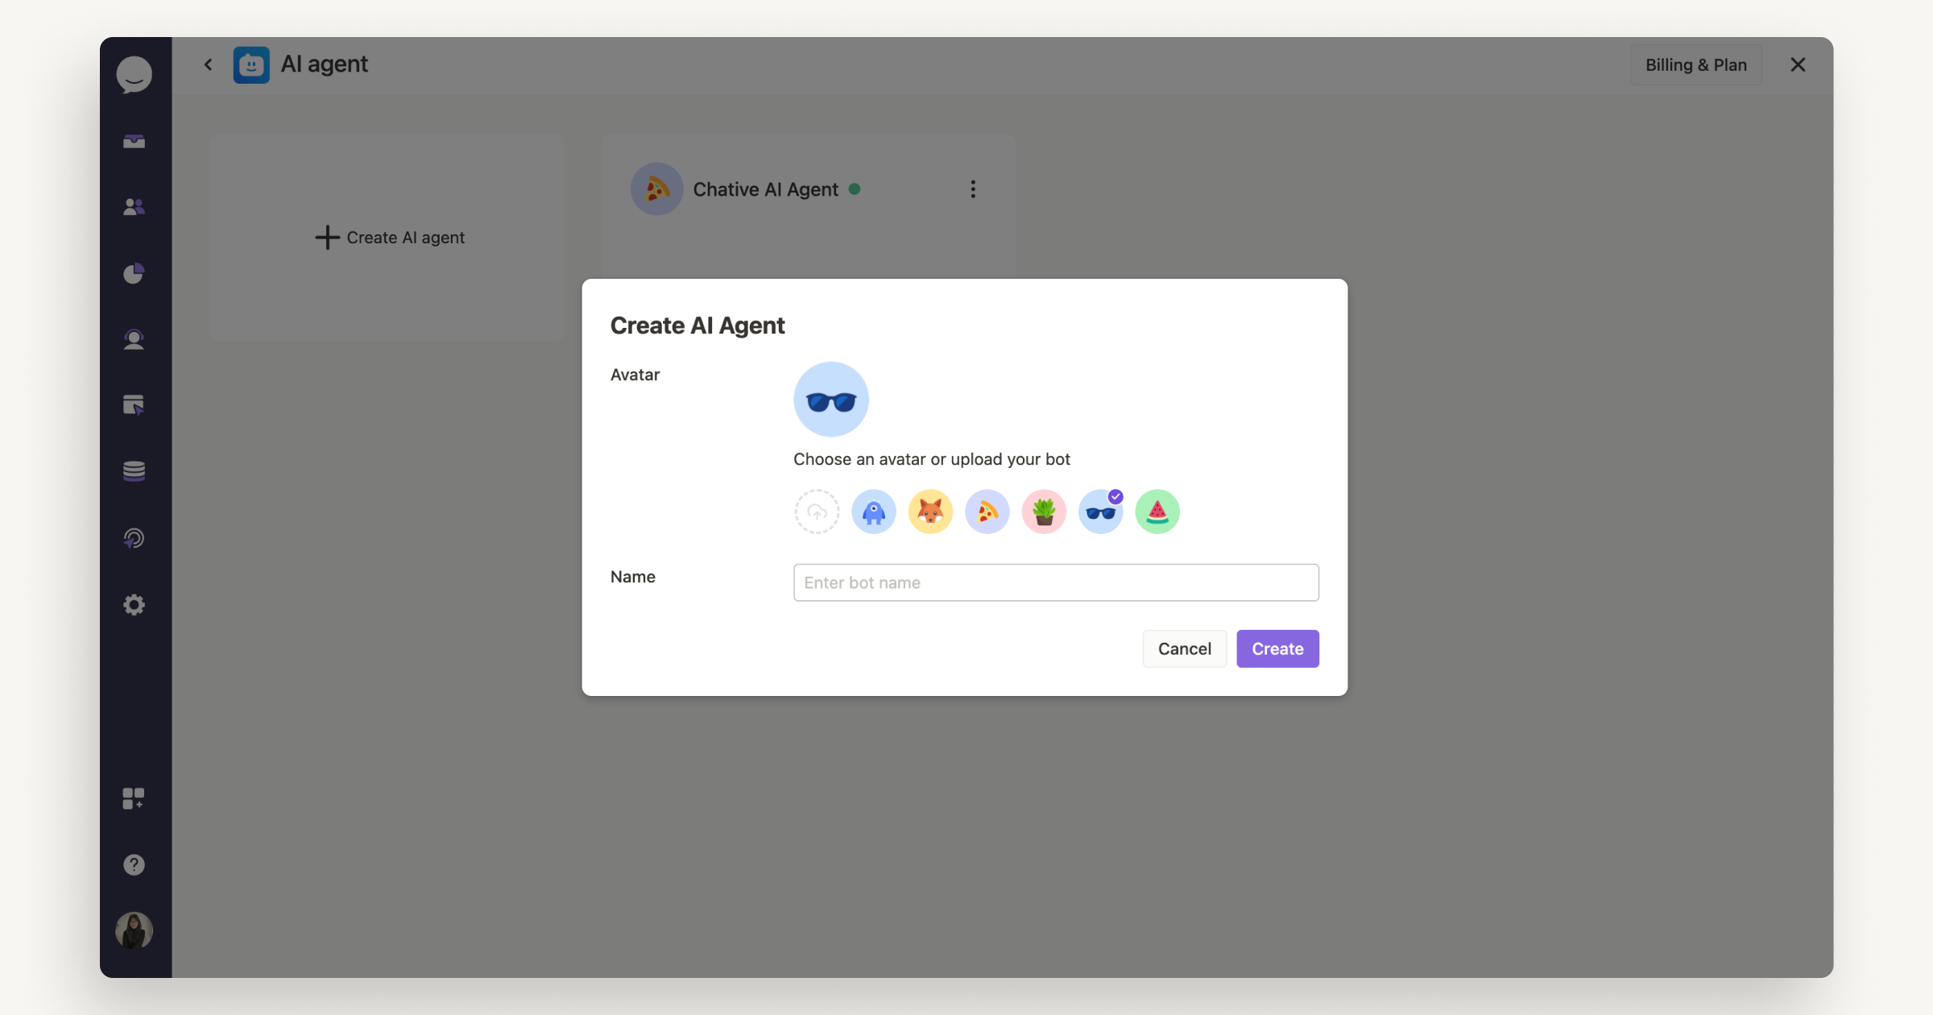Click the settings gear icon in sidebar
This screenshot has height=1015, width=1933.
135,605
